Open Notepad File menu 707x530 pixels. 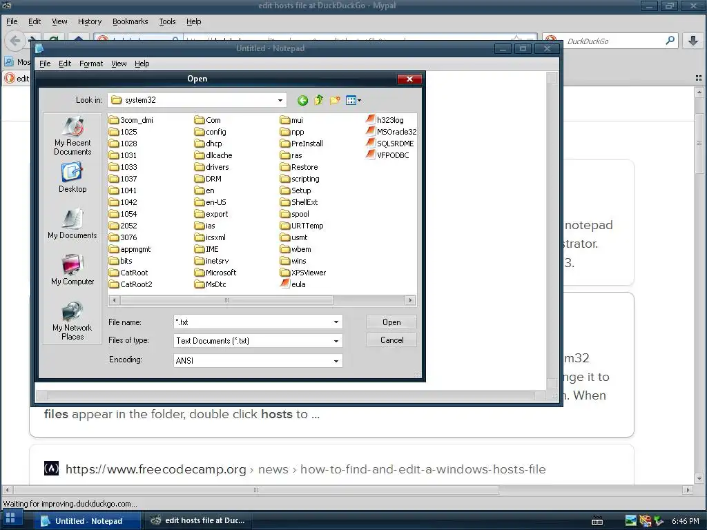(x=45, y=63)
